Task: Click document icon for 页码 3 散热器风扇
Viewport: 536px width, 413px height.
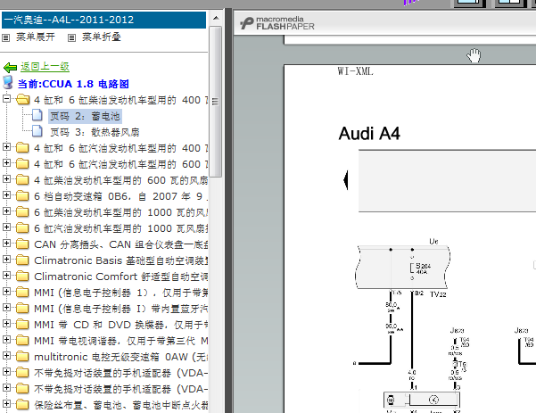Action: click(37, 131)
